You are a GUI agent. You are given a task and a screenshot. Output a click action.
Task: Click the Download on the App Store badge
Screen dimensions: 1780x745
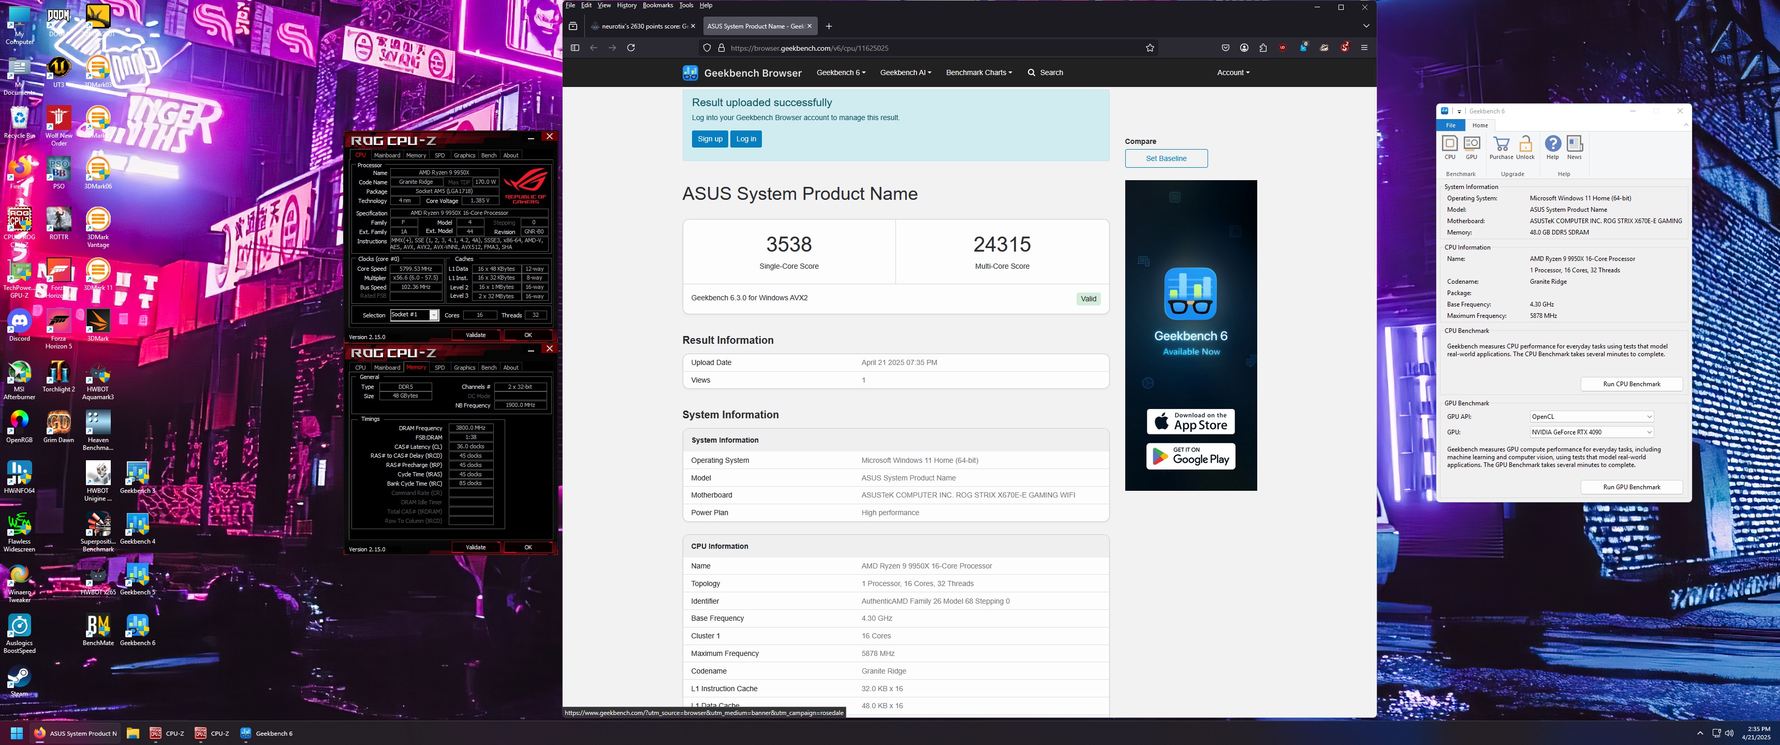(x=1190, y=421)
